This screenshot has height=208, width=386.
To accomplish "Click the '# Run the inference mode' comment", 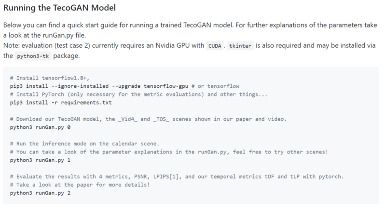I will point(84,144).
